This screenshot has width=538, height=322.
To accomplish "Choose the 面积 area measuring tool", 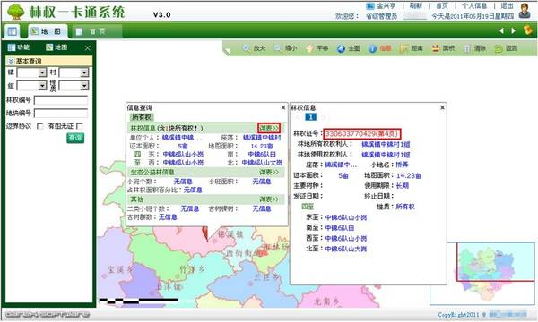I will coord(443,48).
